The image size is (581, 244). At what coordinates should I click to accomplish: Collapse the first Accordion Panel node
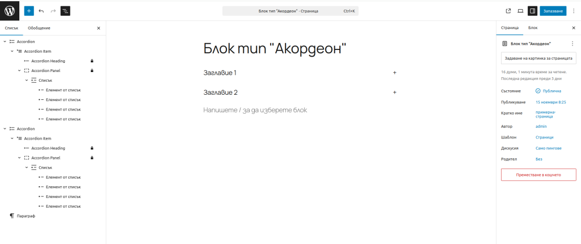point(19,70)
